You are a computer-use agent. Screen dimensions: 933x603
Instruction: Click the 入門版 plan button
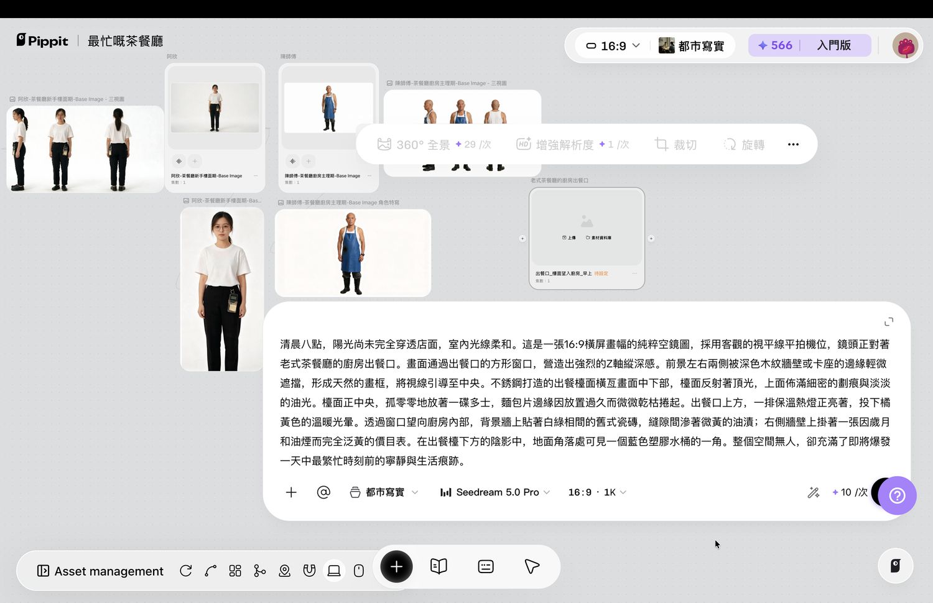click(834, 45)
